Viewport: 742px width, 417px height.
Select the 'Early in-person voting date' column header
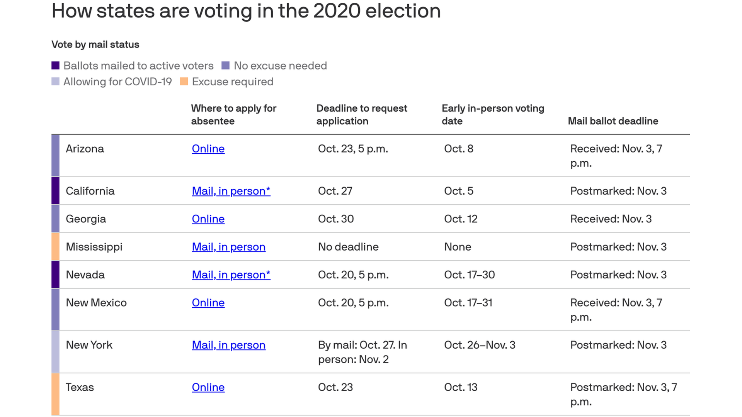point(493,115)
